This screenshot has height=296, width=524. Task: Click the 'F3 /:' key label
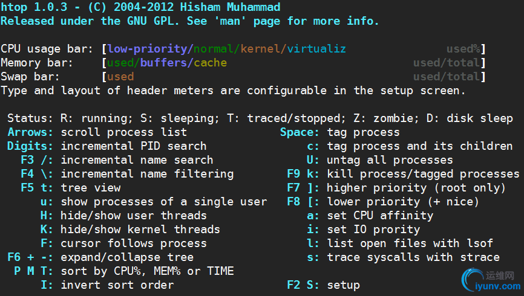(x=37, y=160)
